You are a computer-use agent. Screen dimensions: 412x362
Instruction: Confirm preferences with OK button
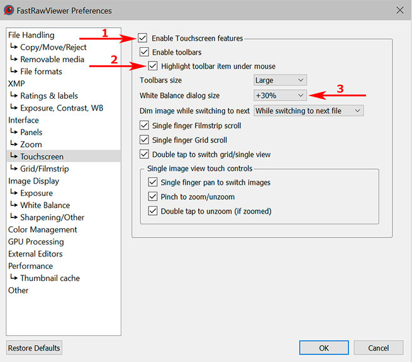tap(324, 348)
